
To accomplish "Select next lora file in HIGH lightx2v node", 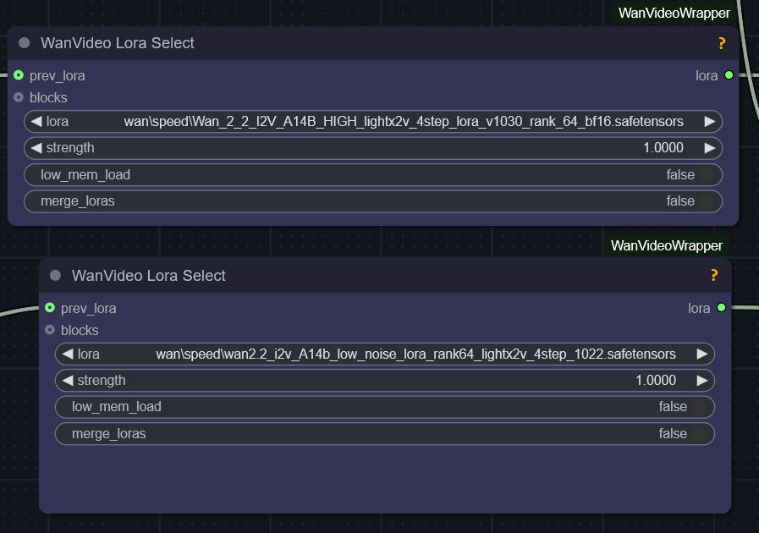I will click(x=710, y=122).
